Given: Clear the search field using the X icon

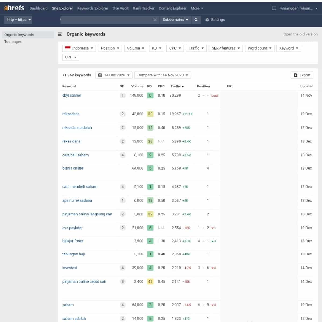Looking at the screenshot, I should [x=155, y=20].
